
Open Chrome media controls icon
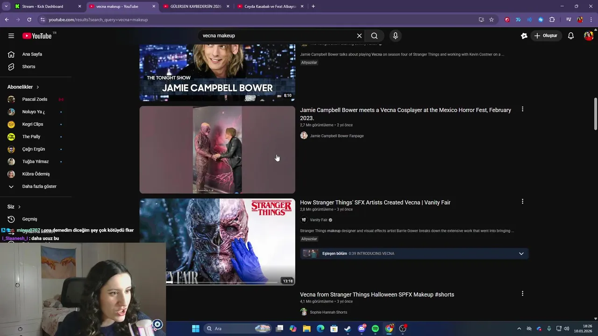[569, 20]
